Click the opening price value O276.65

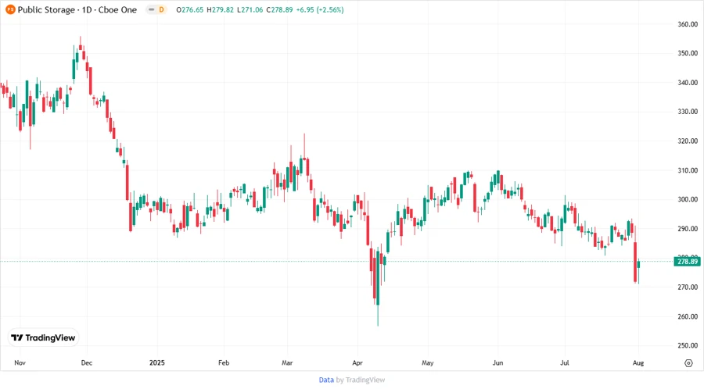(x=190, y=9)
